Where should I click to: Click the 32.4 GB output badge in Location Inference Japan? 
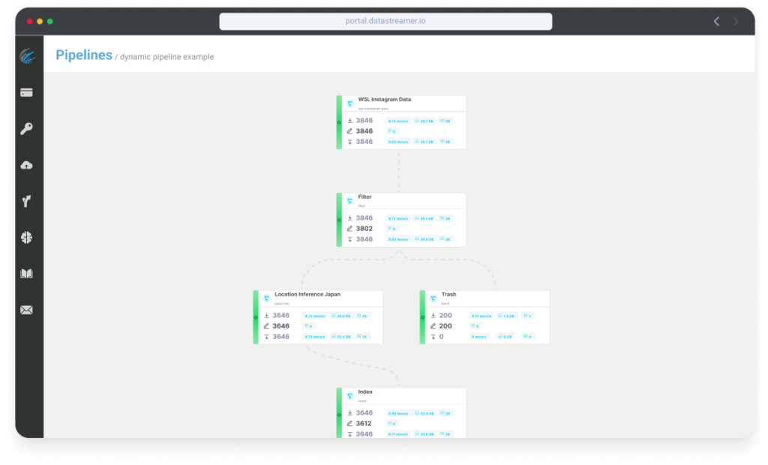coord(341,337)
